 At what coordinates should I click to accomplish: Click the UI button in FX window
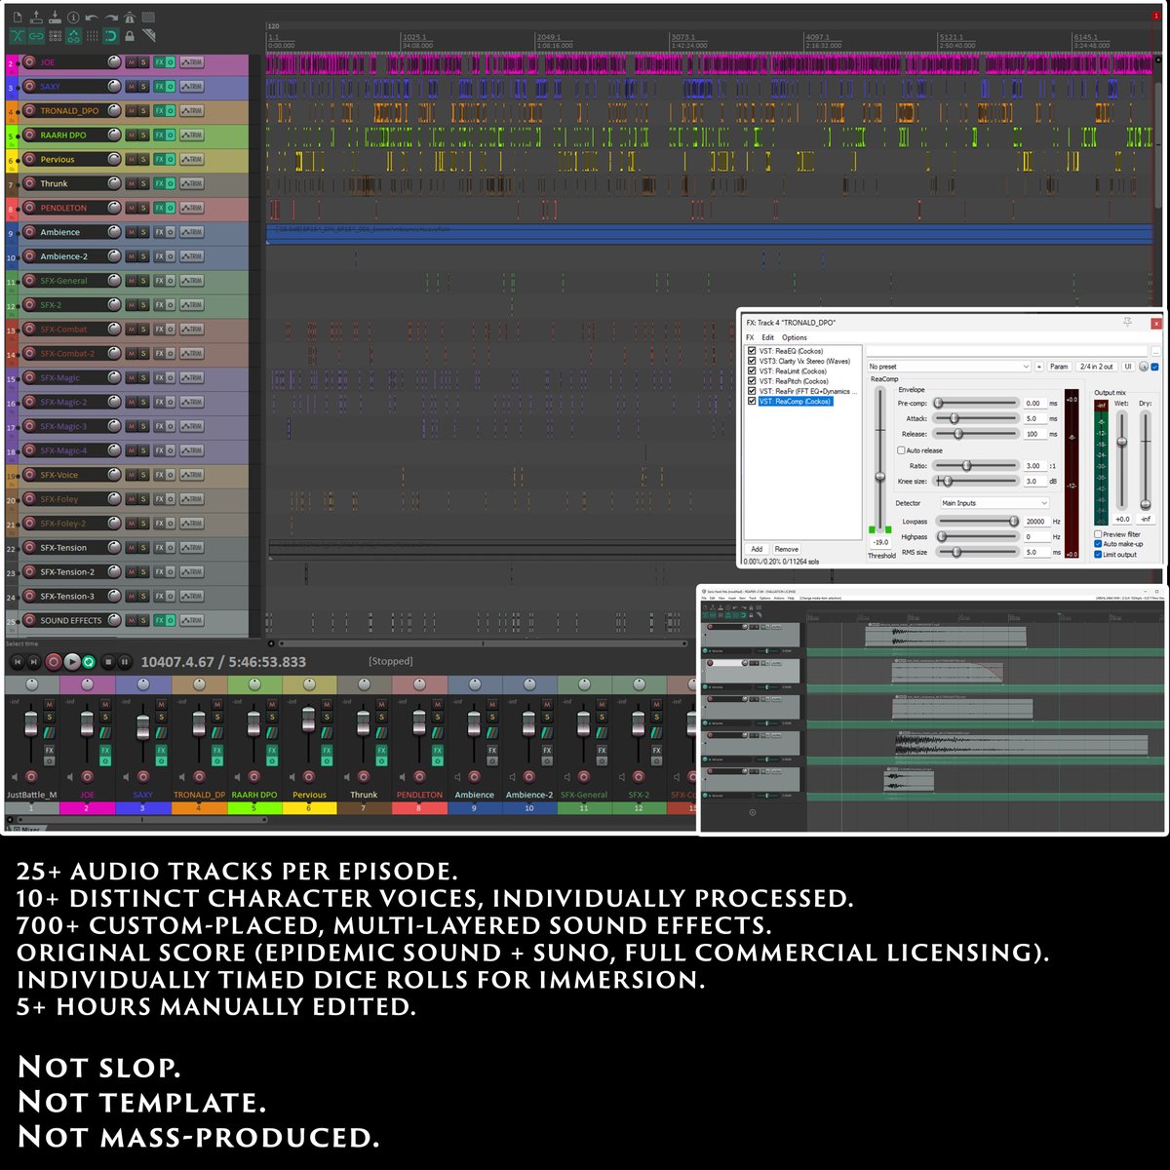coord(1128,367)
